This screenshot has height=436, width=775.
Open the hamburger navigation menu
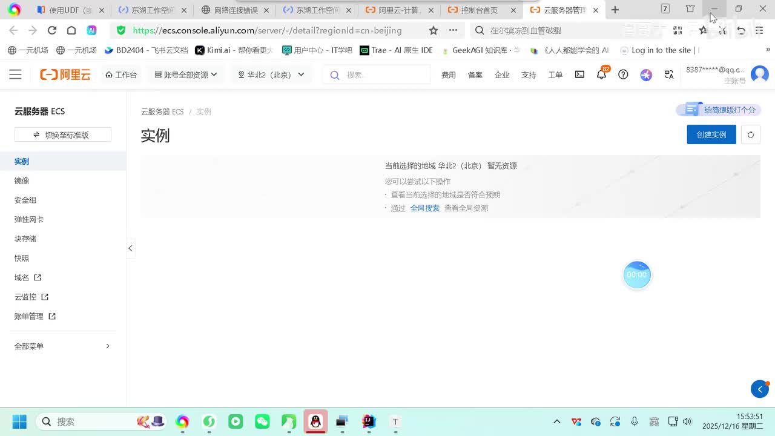point(15,74)
